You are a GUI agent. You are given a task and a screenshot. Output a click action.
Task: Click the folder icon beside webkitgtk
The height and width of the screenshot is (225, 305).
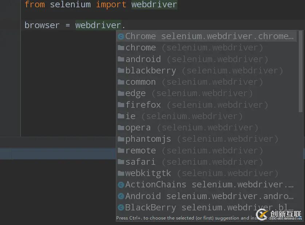tap(121, 173)
